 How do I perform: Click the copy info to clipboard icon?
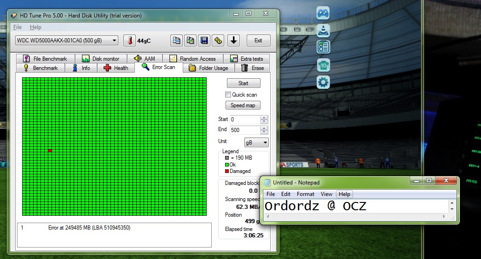pyautogui.click(x=177, y=40)
